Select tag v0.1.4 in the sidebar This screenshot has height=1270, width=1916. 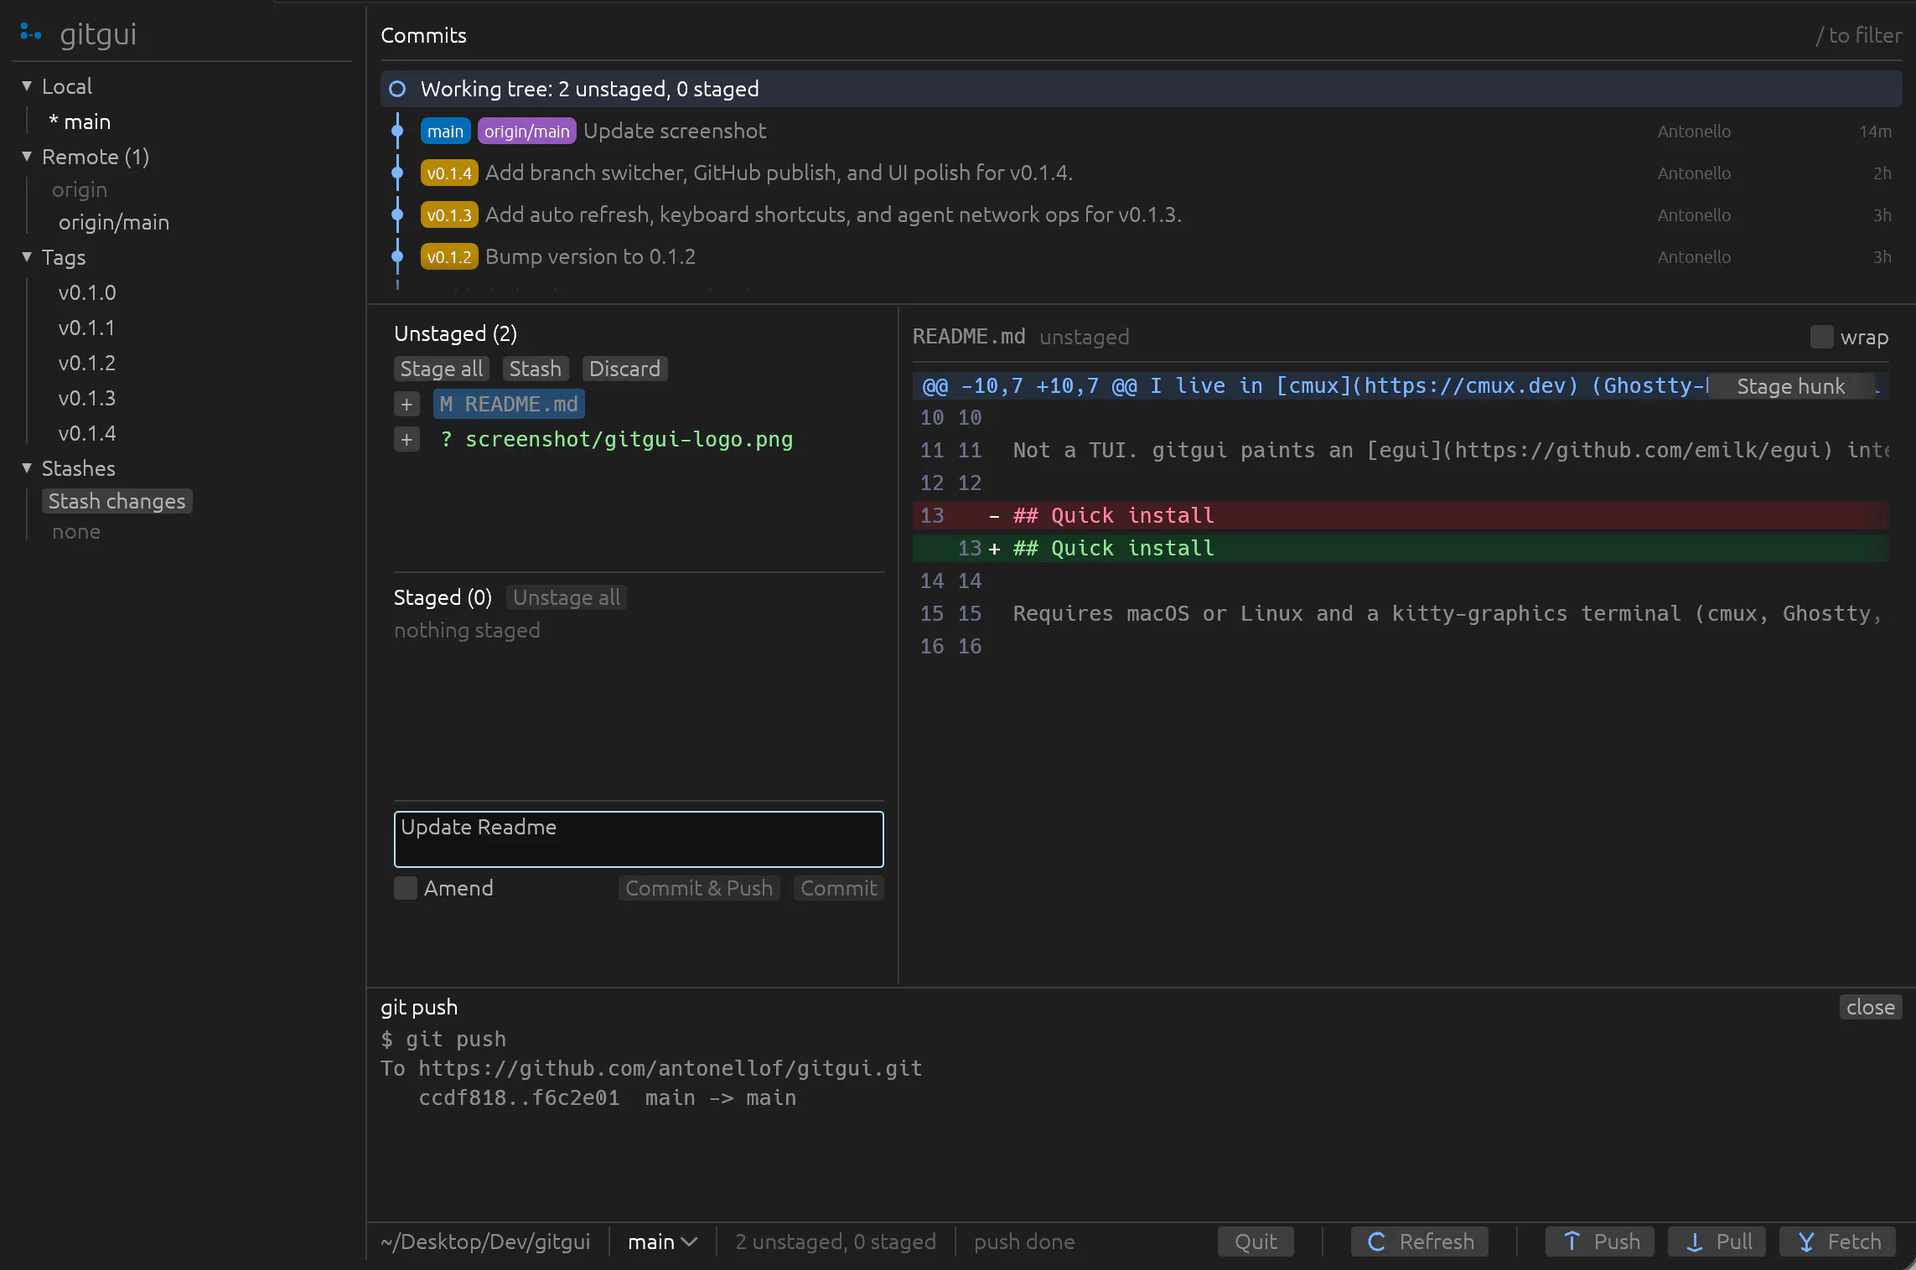click(x=87, y=433)
